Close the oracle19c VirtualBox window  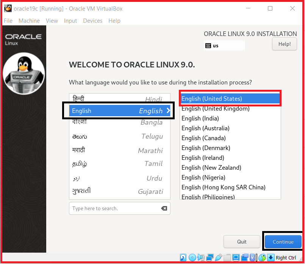292,8
